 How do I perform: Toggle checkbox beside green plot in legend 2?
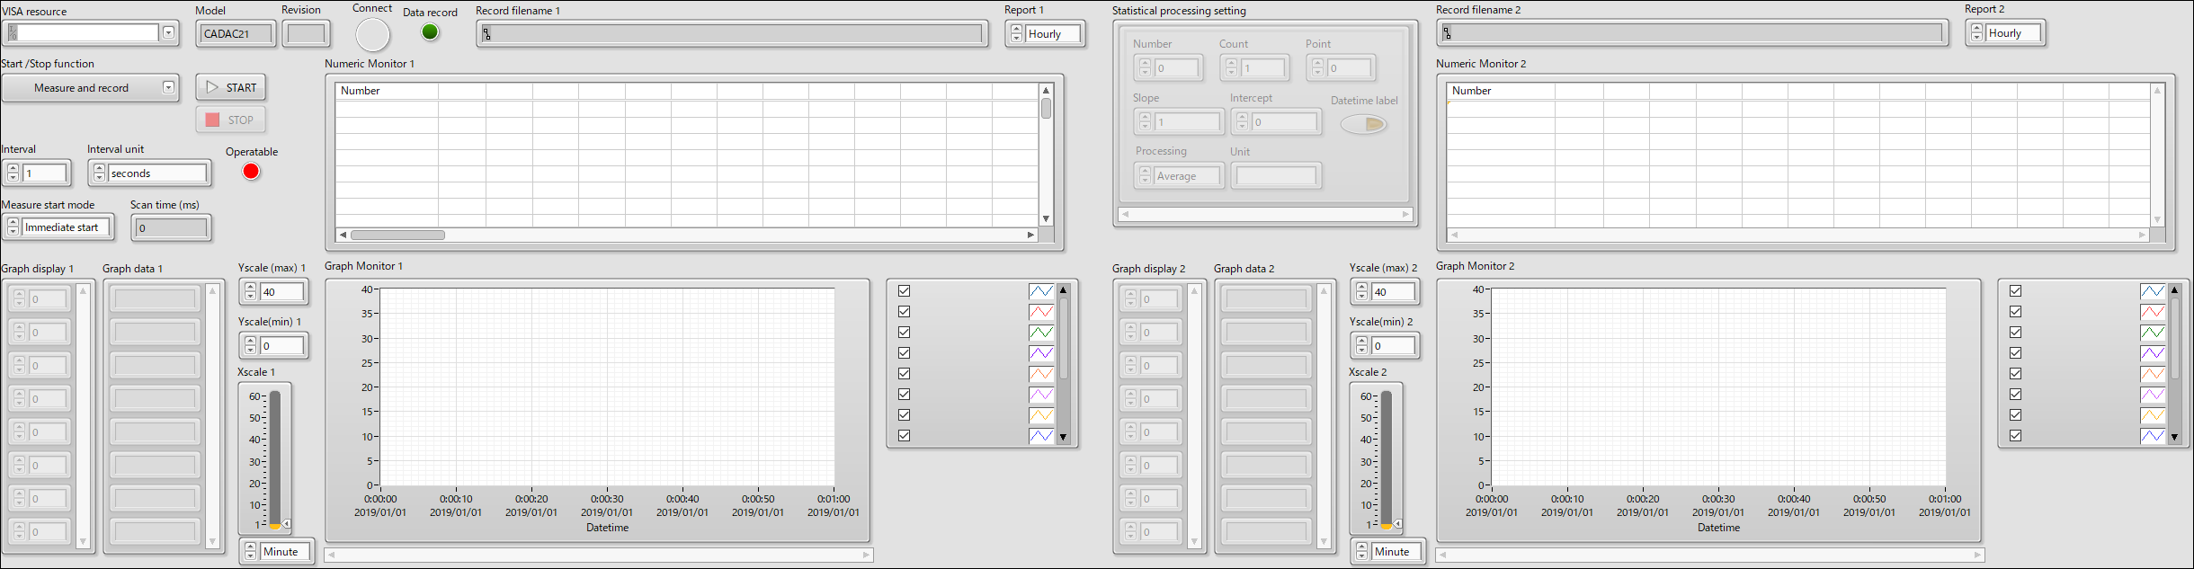click(2016, 333)
